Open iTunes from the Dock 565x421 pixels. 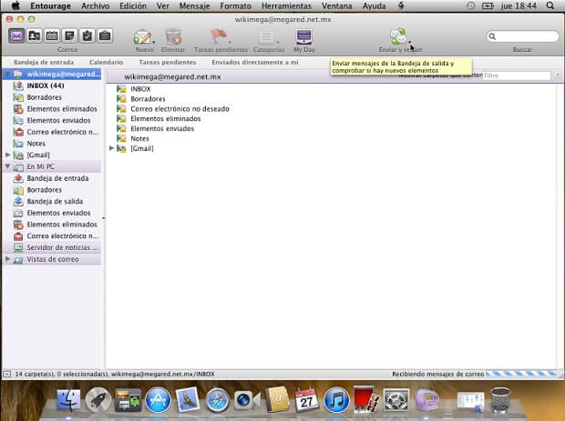pyautogui.click(x=336, y=399)
